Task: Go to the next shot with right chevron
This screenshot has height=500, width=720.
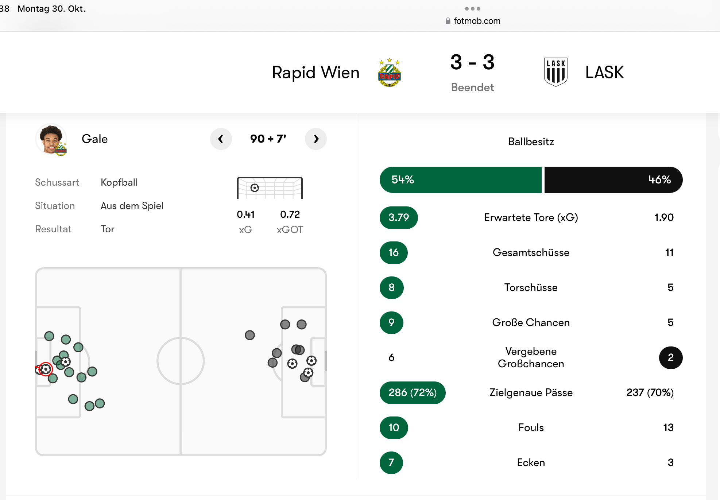Action: coord(316,139)
